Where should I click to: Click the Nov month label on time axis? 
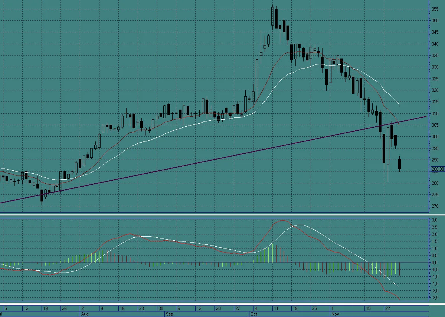(x=335, y=314)
